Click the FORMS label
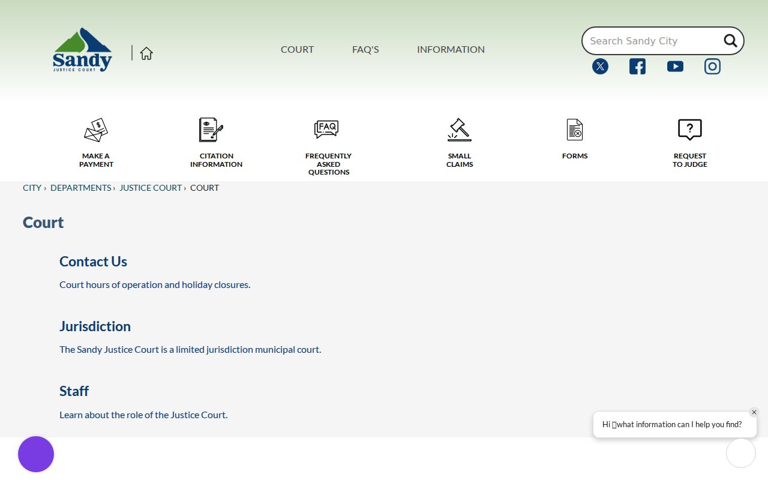This screenshot has height=480, width=768. (575, 156)
